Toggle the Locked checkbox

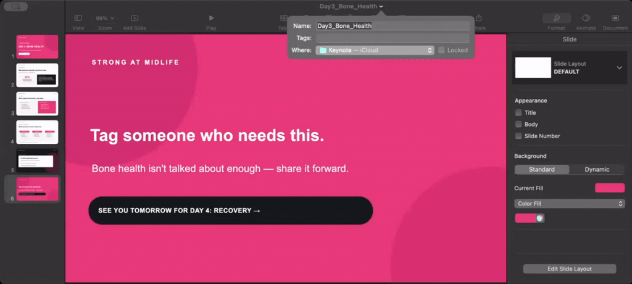(441, 50)
